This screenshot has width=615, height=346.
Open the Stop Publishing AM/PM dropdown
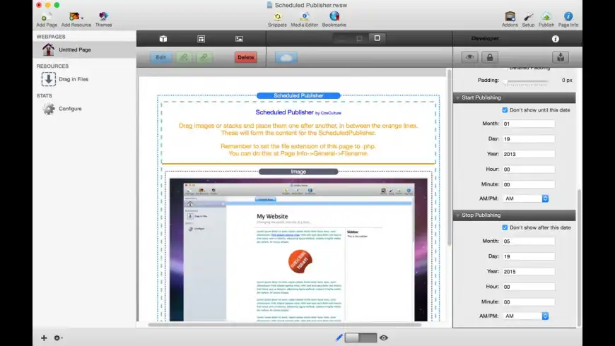pos(525,316)
